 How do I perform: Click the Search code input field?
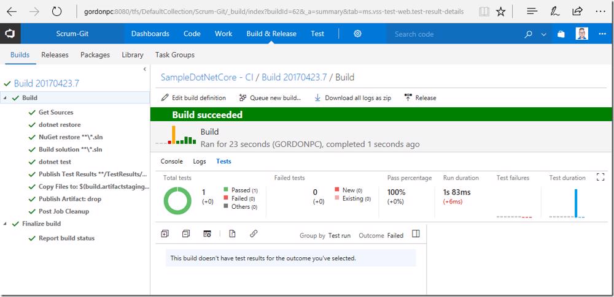[x=454, y=34]
